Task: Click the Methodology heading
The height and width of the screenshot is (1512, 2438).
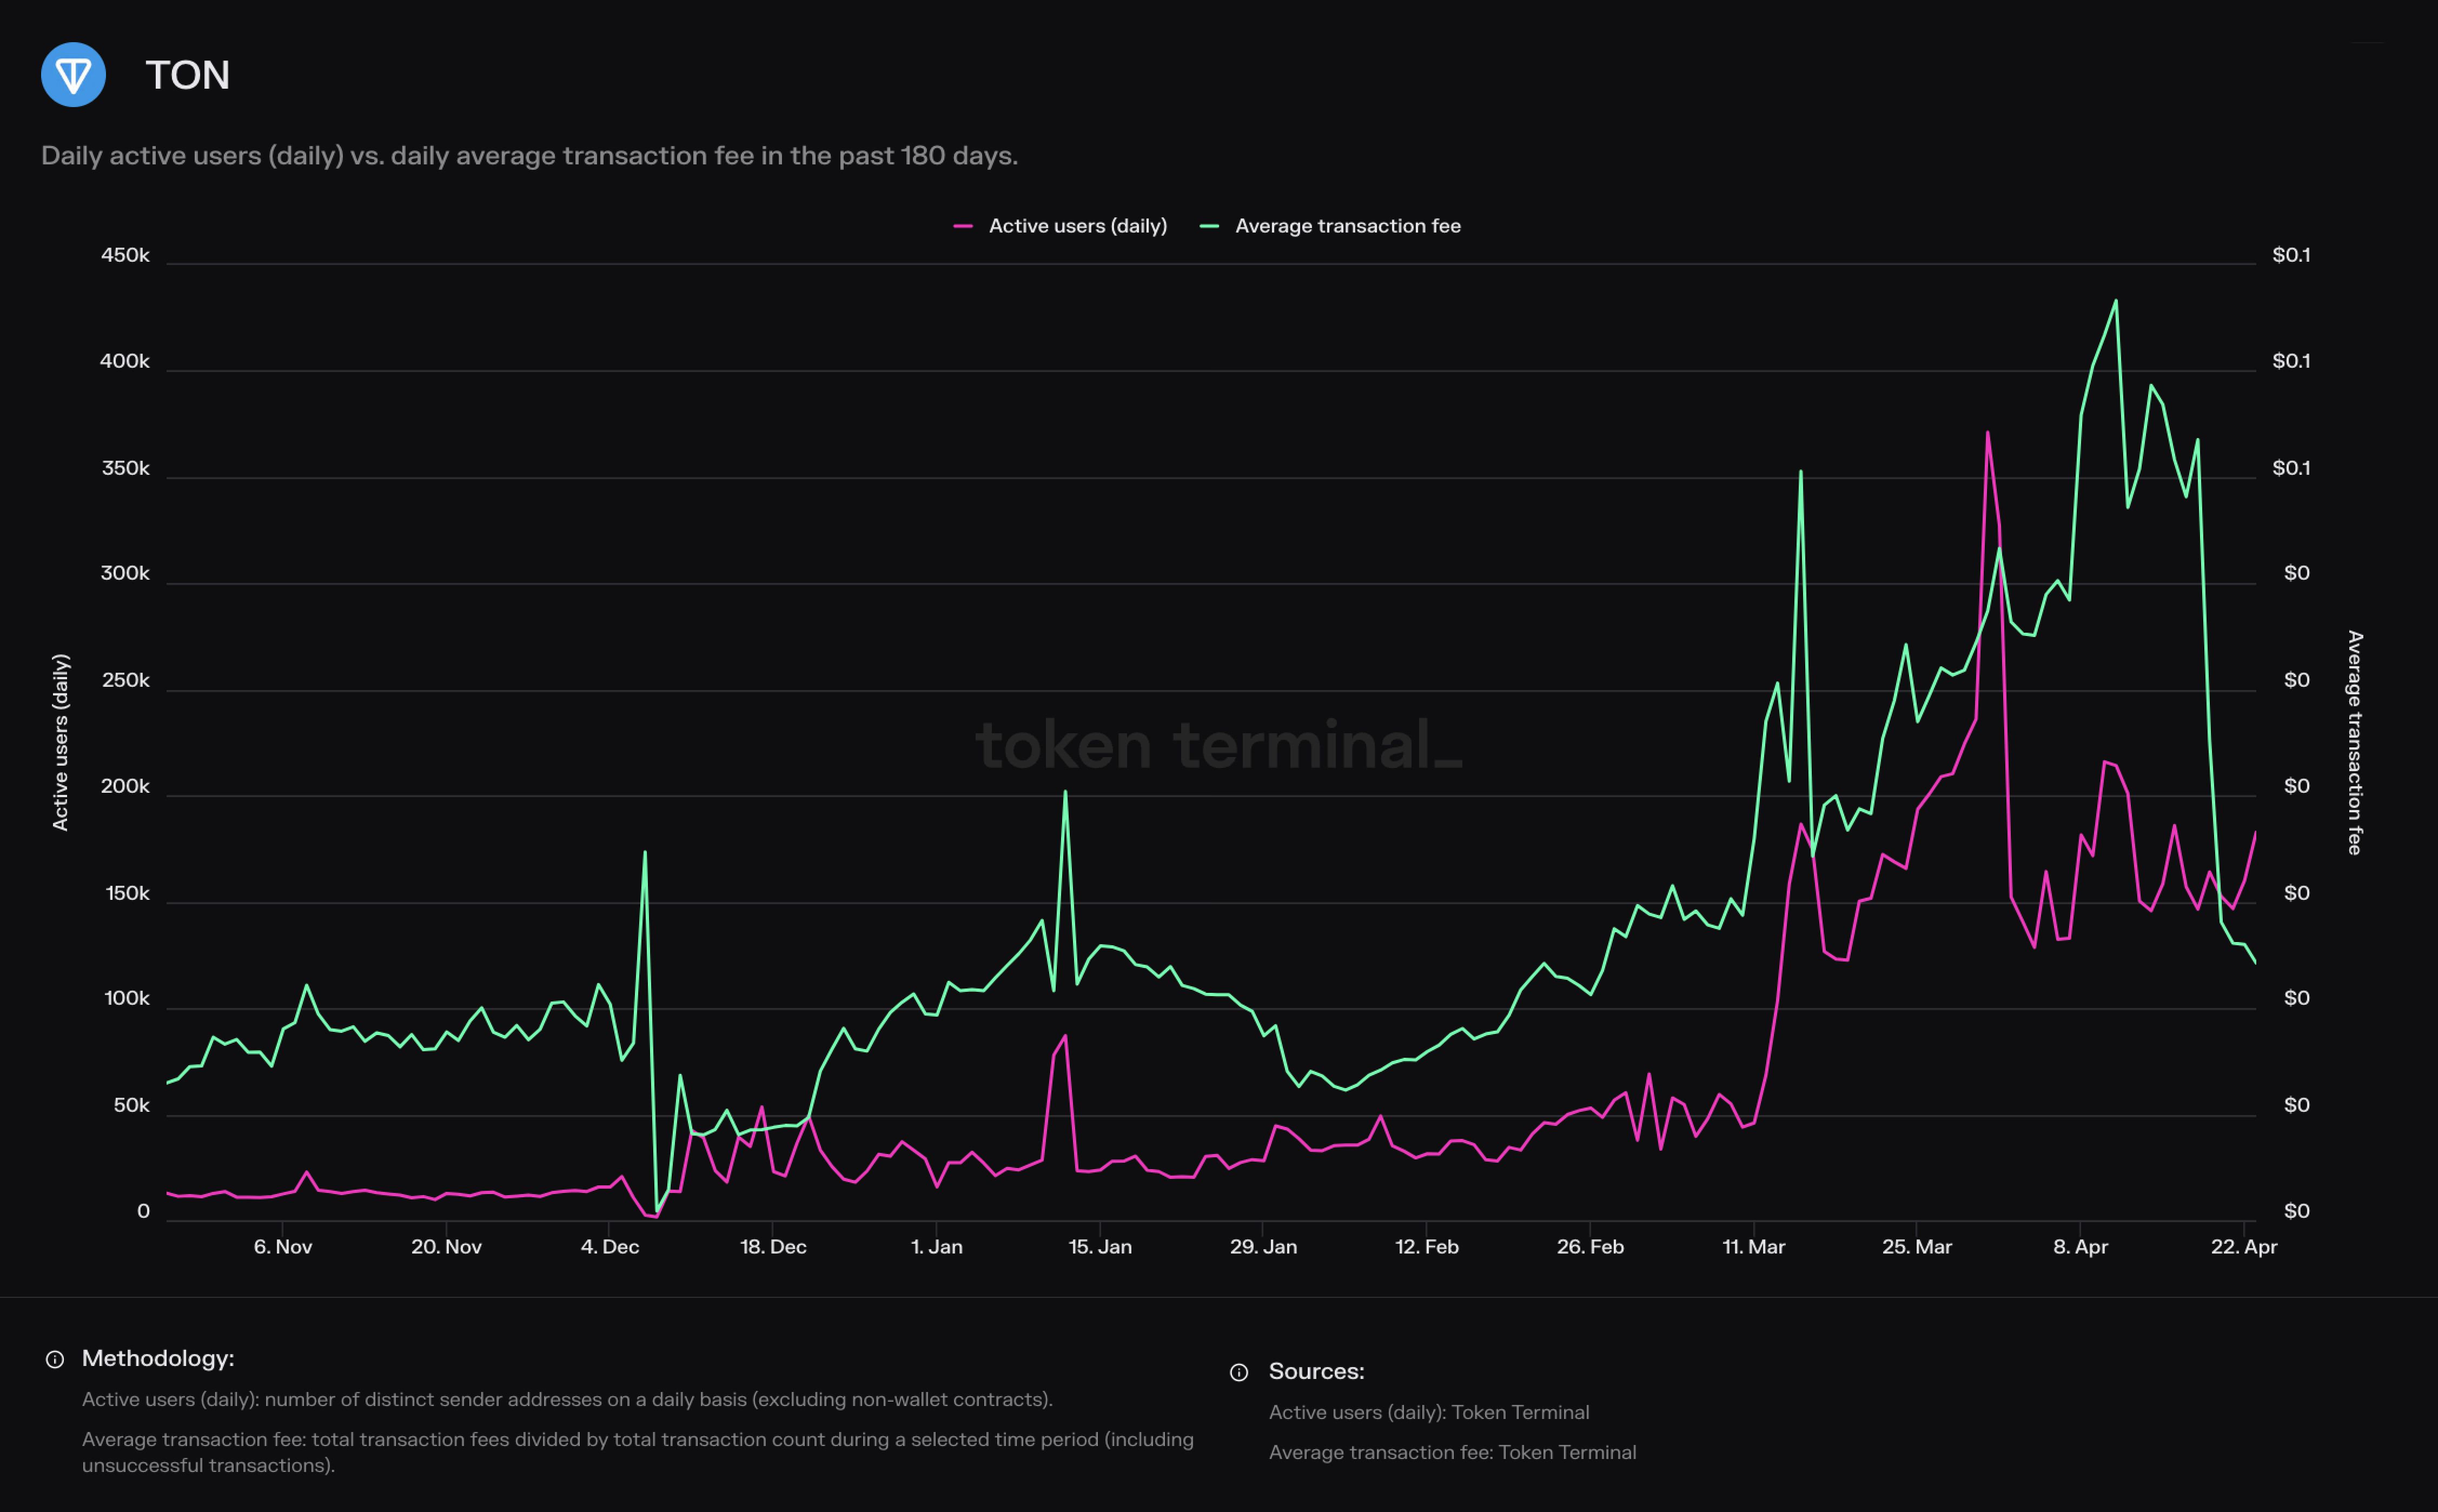Action: (x=158, y=1358)
